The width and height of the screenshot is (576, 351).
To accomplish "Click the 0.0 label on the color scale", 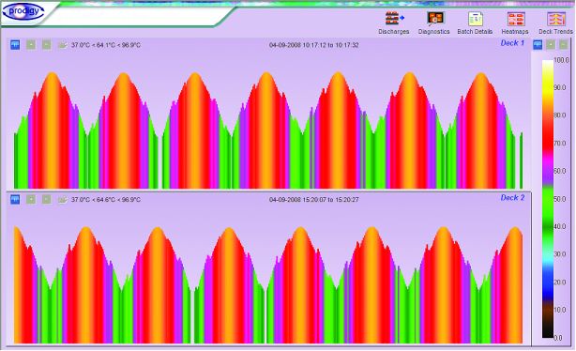I will 558,338.
